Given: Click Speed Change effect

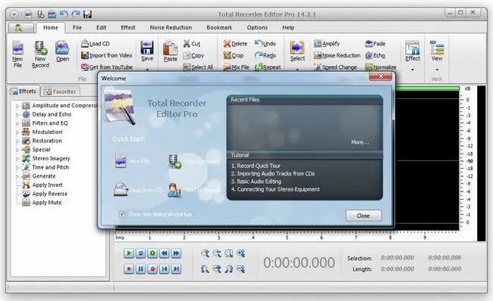Looking at the screenshot, I should pos(335,67).
